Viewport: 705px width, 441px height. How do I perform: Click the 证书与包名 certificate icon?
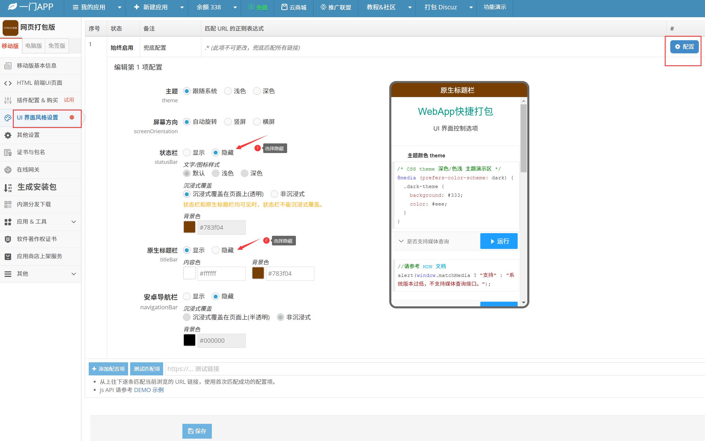pos(8,152)
